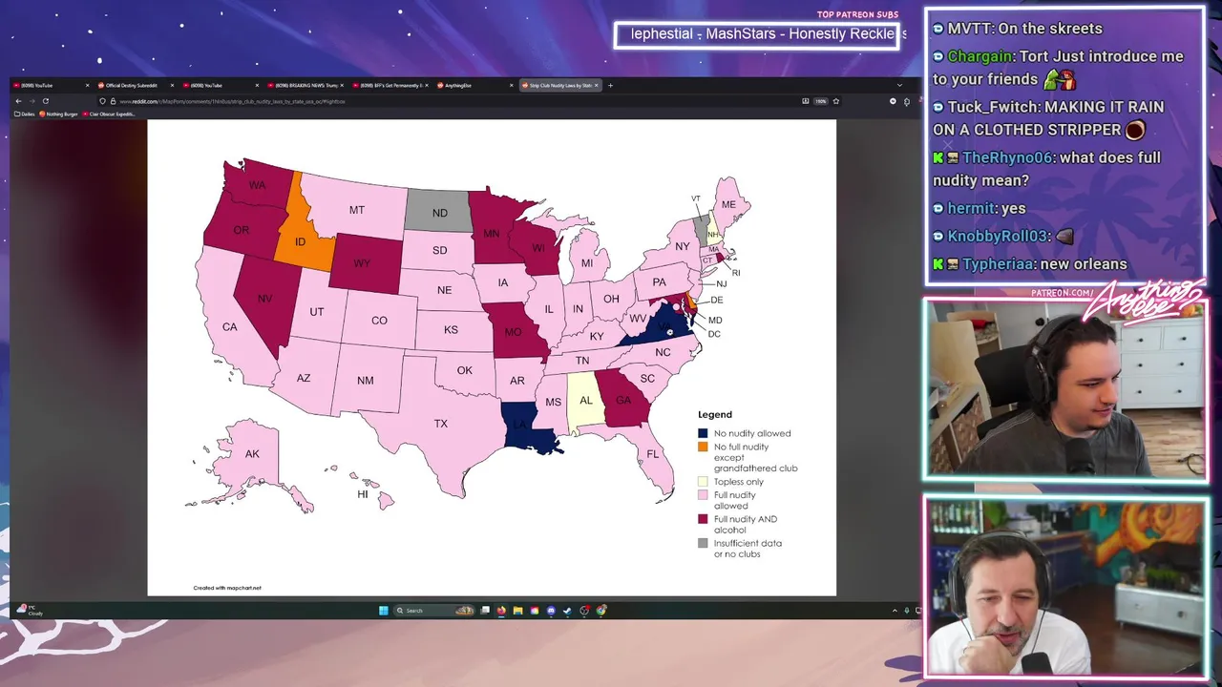The width and height of the screenshot is (1222, 687).
Task: Open the Windows Start menu
Action: [x=383, y=611]
